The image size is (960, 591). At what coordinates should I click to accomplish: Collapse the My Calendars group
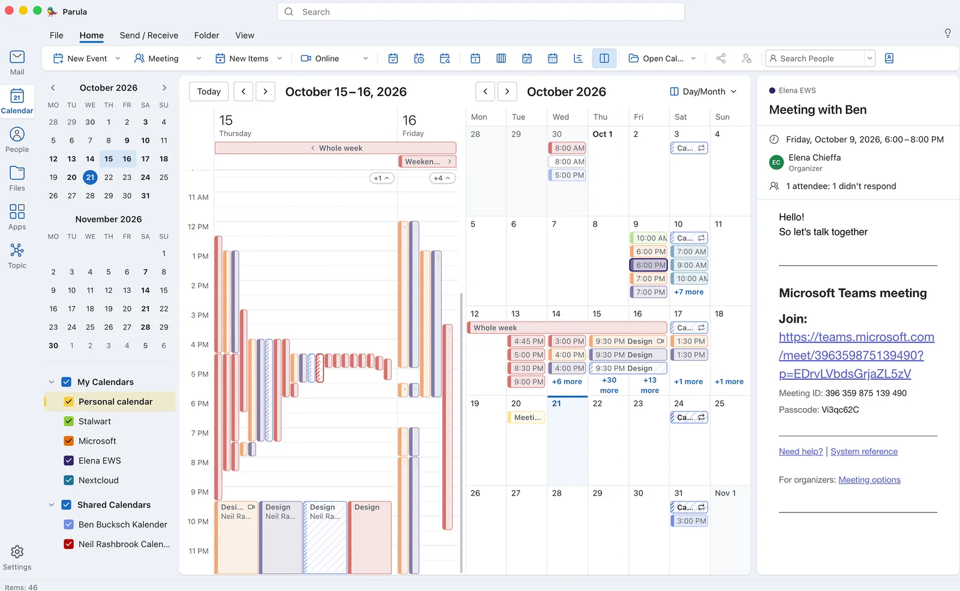click(52, 382)
